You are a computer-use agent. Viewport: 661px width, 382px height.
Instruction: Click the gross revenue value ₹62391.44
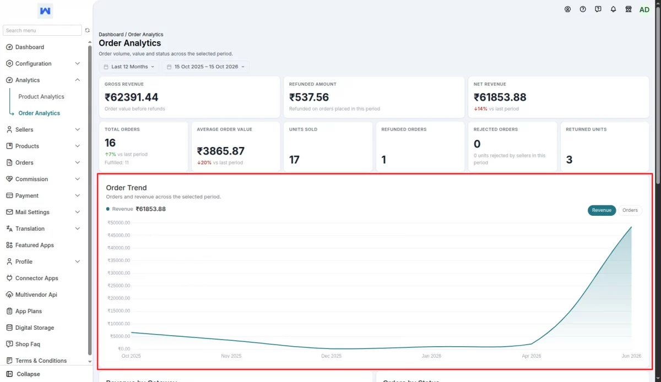132,97
